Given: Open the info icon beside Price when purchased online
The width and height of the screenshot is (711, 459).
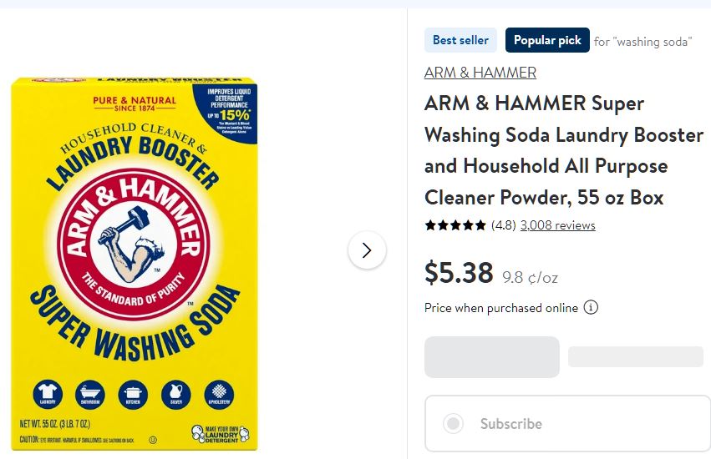Looking at the screenshot, I should click(x=591, y=307).
